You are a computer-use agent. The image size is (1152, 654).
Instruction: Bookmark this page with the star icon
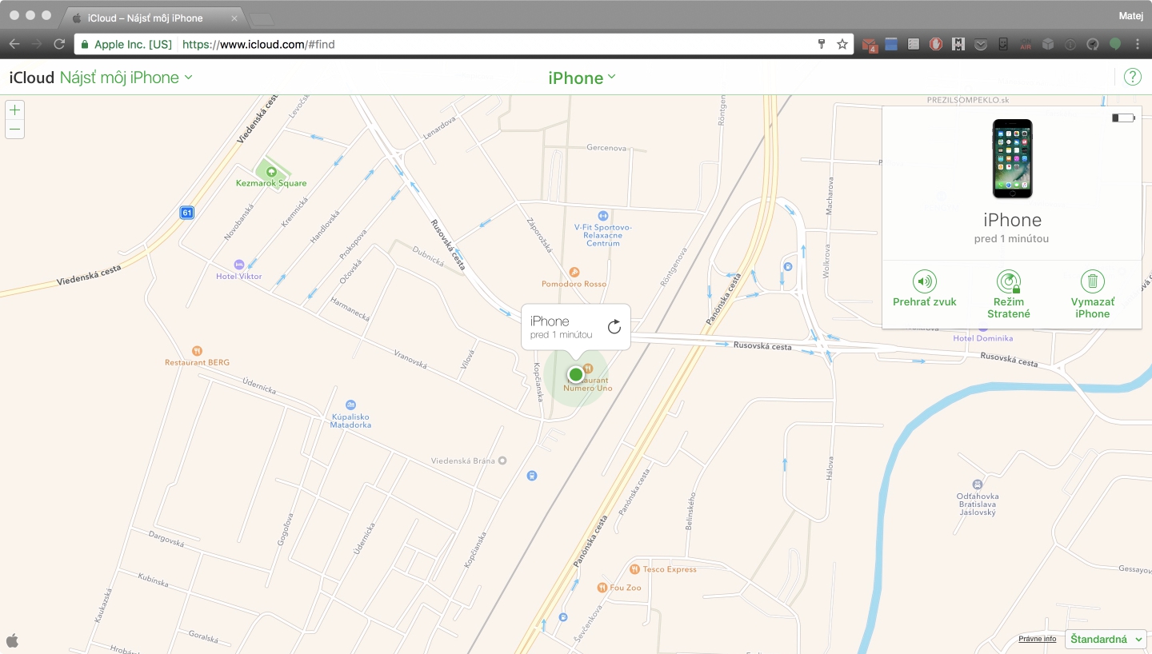[842, 44]
